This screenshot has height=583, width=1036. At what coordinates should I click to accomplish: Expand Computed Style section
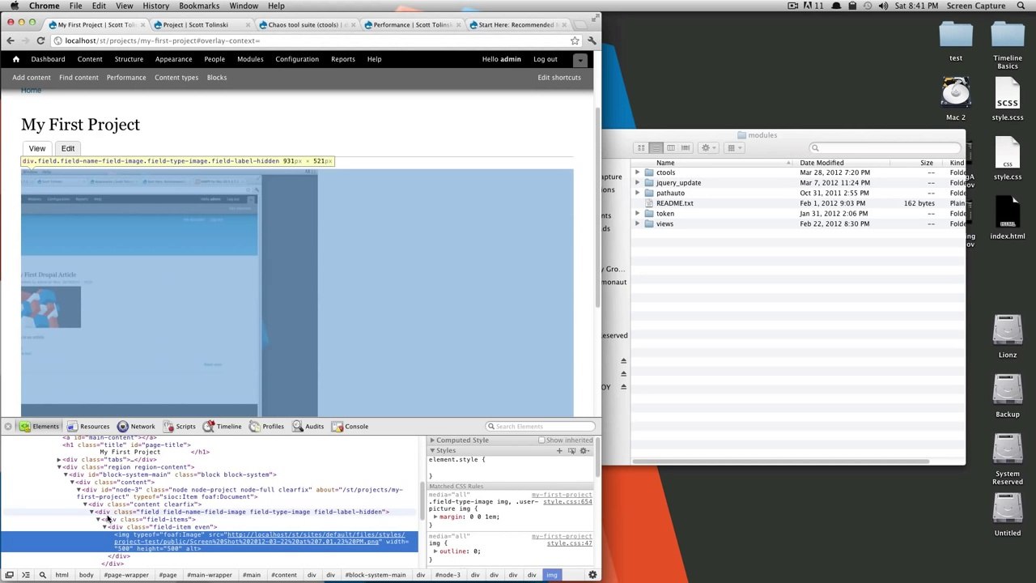pos(432,440)
